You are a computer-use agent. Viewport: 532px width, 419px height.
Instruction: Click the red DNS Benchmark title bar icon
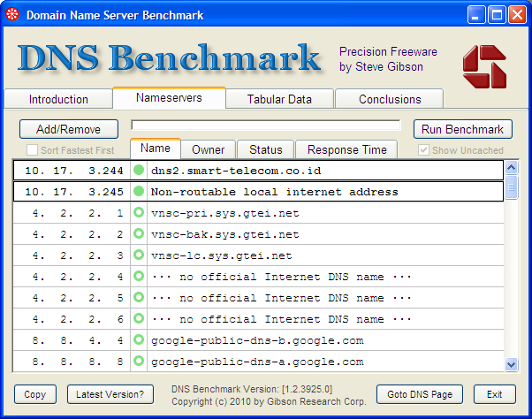pos(12,14)
